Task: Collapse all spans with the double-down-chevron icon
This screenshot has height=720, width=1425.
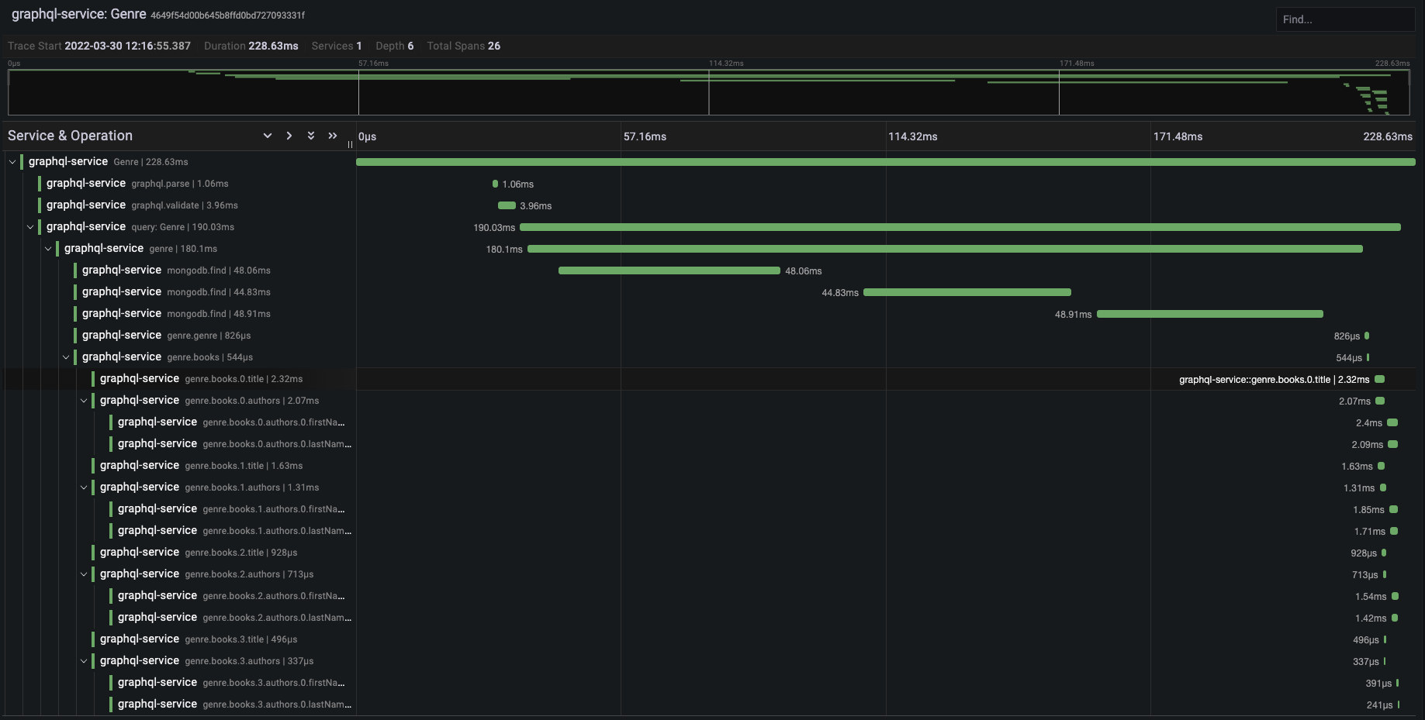Action: tap(310, 136)
